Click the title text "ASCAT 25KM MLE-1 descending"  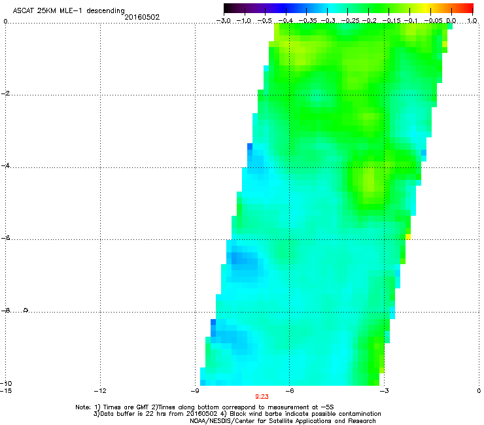[x=69, y=11]
